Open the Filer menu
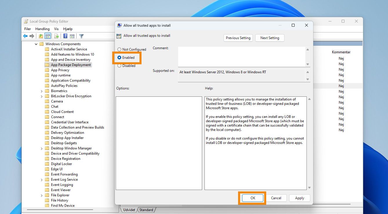This screenshot has width=388, height=214. tap(28, 29)
